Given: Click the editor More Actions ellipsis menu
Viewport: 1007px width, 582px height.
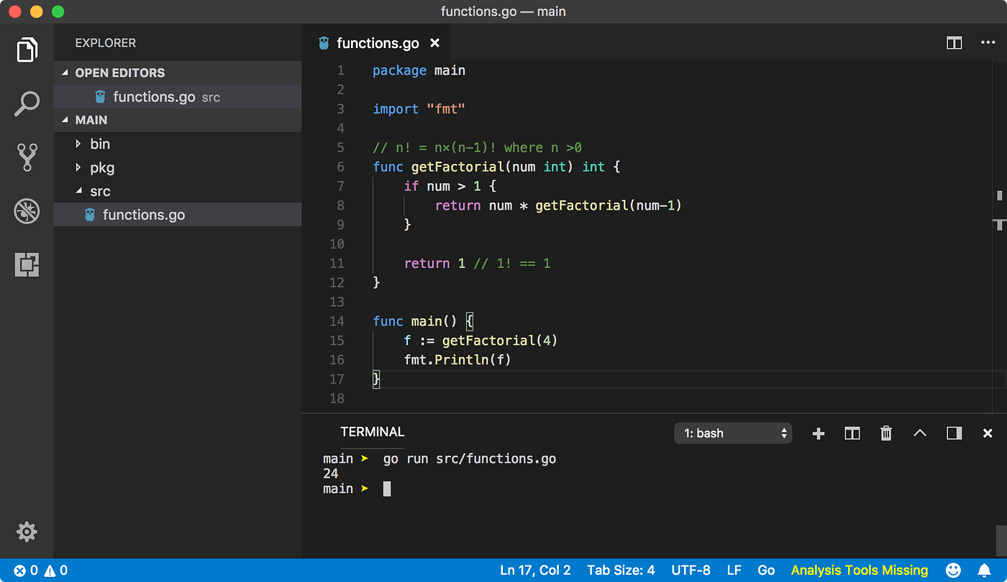Looking at the screenshot, I should (x=988, y=42).
